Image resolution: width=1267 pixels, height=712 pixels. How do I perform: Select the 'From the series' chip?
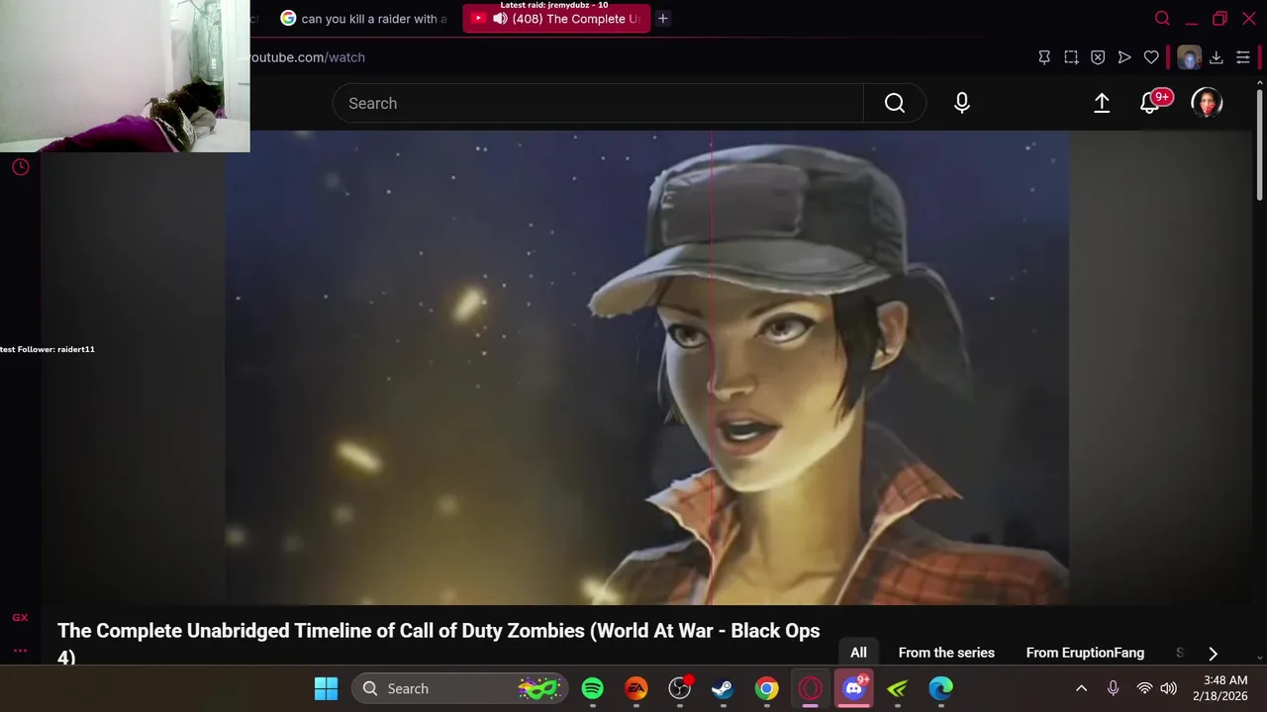pos(946,653)
